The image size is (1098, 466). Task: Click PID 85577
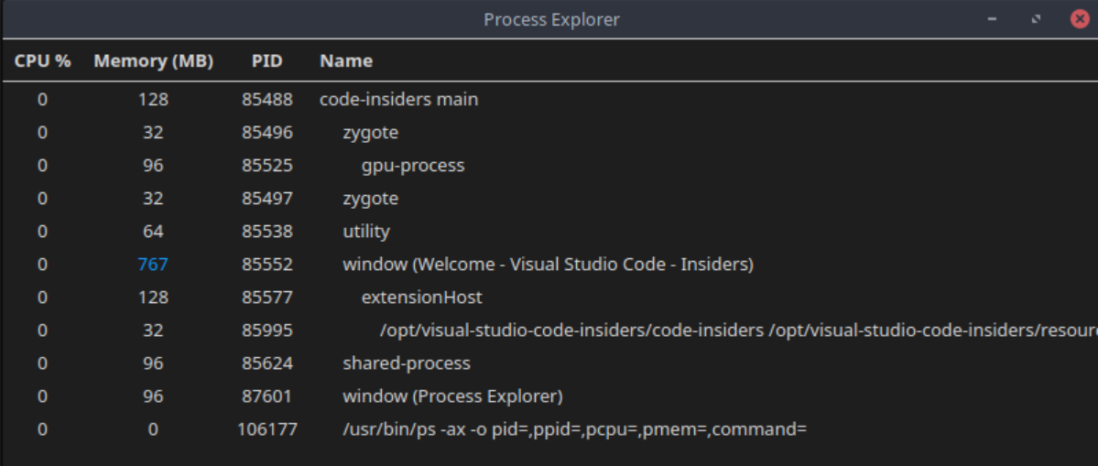click(x=267, y=298)
